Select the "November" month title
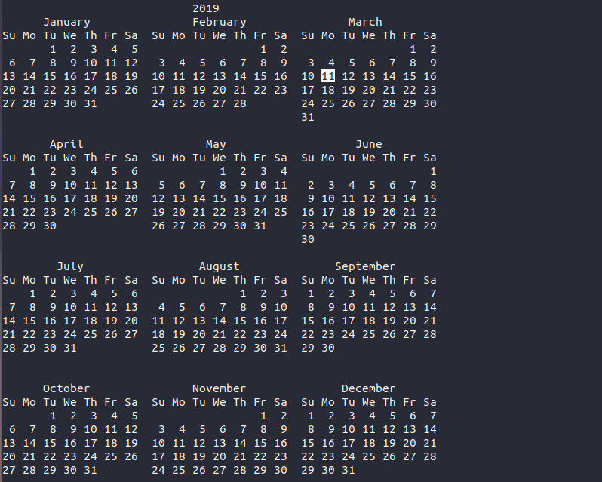 point(220,388)
